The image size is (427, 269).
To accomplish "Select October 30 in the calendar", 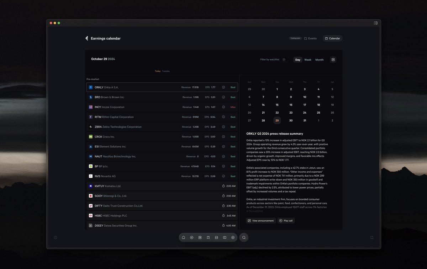I will [x=291, y=120].
